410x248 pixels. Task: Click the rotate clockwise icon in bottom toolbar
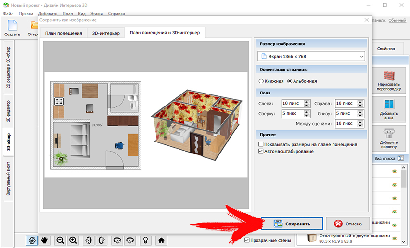(102, 240)
